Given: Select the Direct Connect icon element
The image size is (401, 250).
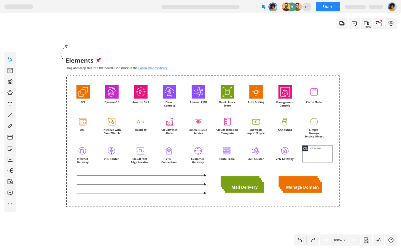Looking at the screenshot, I should 169,92.
